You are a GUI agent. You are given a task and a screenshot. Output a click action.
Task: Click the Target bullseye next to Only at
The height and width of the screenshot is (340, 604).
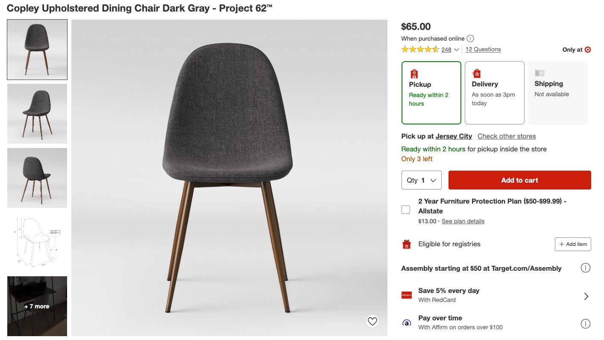pyautogui.click(x=588, y=50)
